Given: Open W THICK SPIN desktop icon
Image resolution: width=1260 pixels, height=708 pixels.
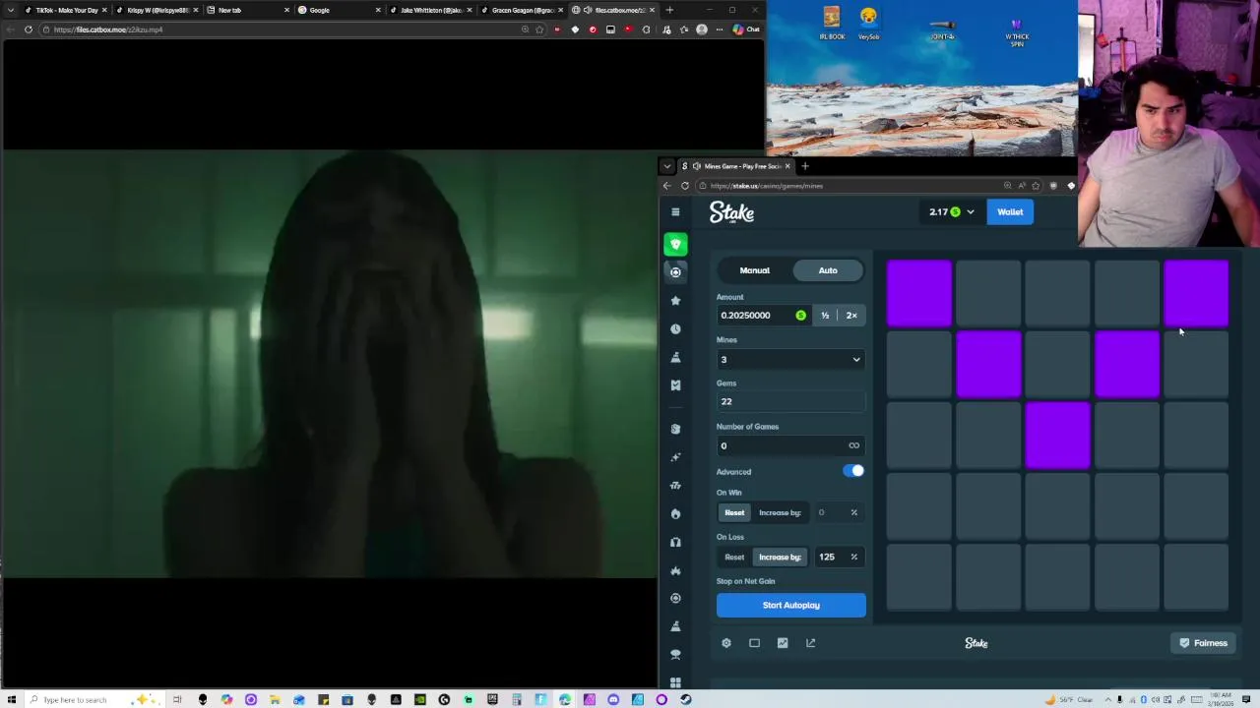Looking at the screenshot, I should click(1017, 32).
